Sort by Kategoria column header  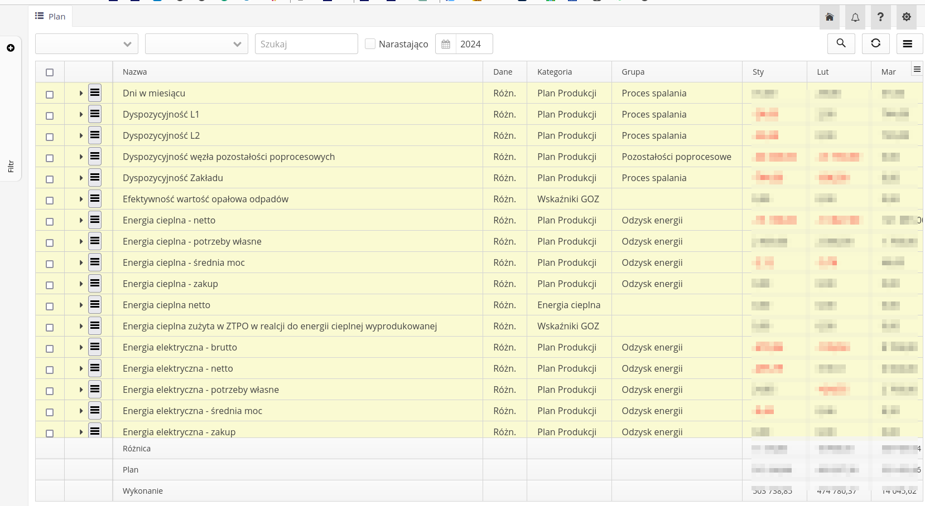tap(555, 72)
